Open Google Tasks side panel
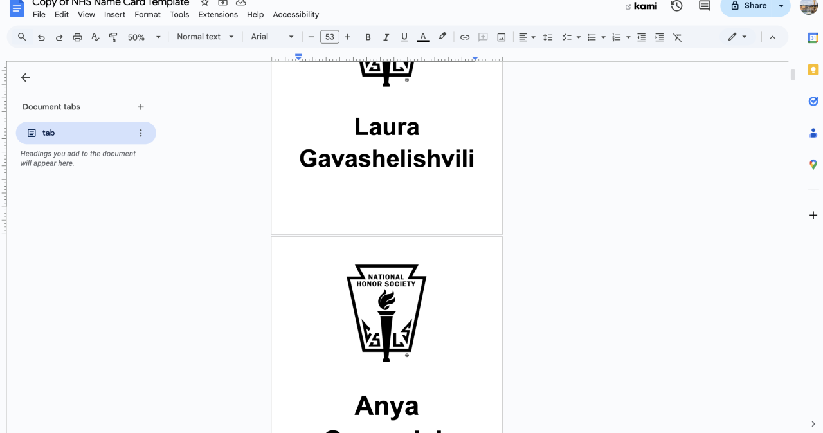The height and width of the screenshot is (433, 823). pyautogui.click(x=813, y=101)
